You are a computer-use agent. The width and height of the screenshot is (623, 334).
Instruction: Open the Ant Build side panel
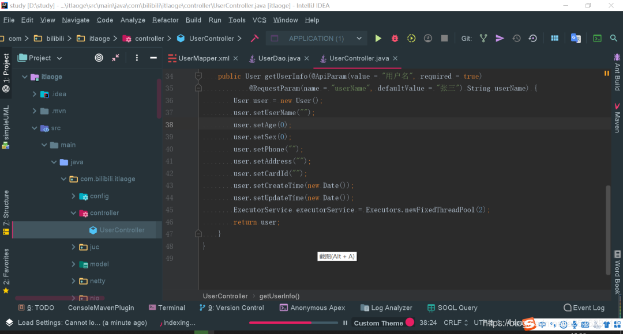tap(617, 73)
